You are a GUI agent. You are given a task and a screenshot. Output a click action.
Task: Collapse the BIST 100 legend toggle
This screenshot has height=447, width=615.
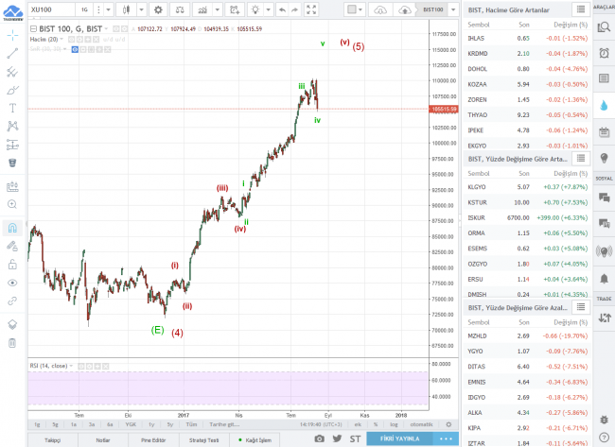point(33,29)
